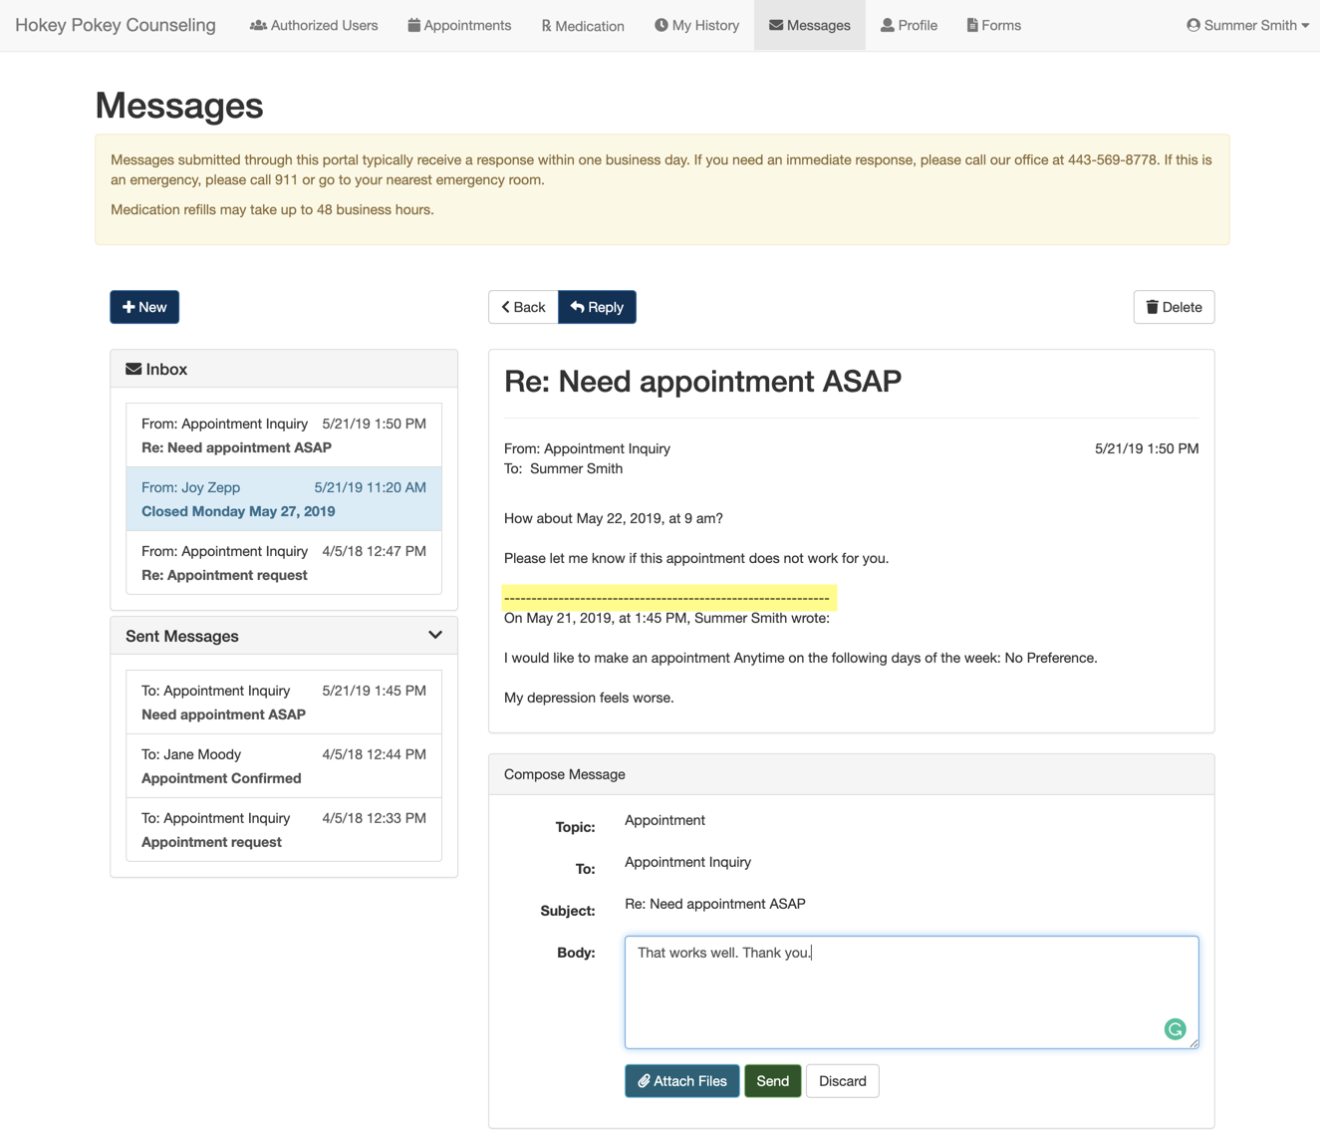
Task: Click the trash icon on Delete button
Action: tap(1152, 307)
